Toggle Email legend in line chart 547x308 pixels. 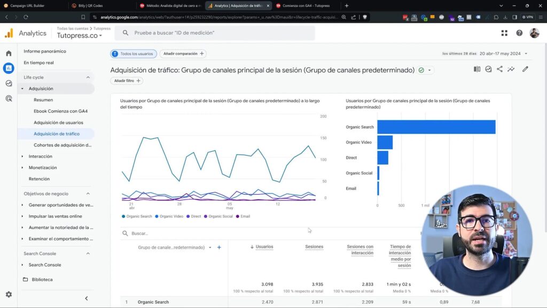tap(243, 216)
